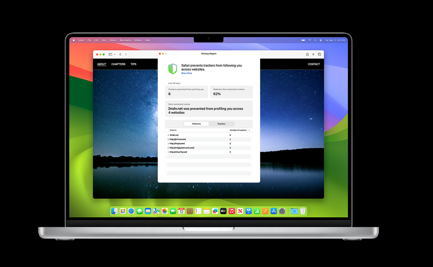Sort by the Number of trackers column arrow

(x=249, y=130)
